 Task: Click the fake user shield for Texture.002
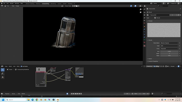click(176, 15)
